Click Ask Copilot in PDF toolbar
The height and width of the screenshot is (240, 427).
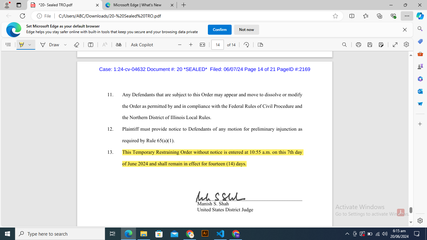pyautogui.click(x=142, y=45)
